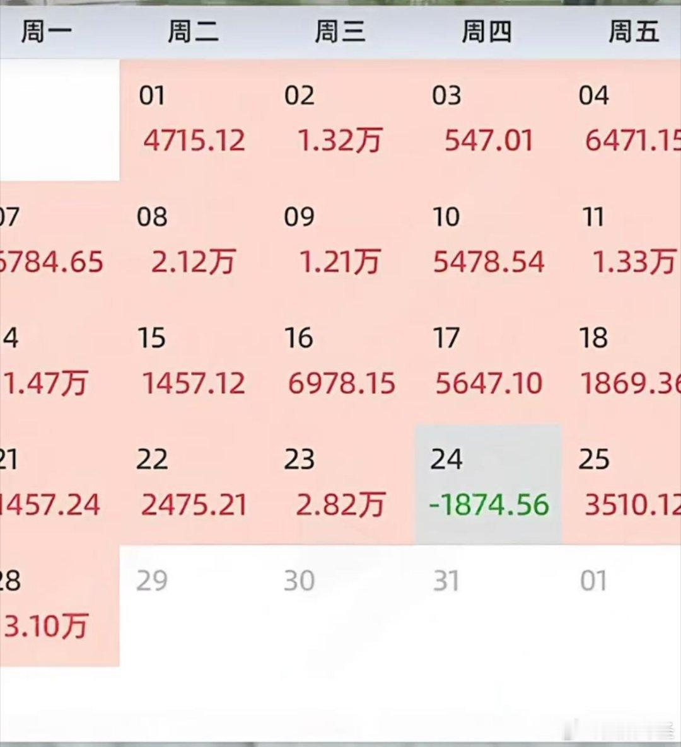
Task: Select the day 01 cell showing 4715.12
Action: click(193, 120)
